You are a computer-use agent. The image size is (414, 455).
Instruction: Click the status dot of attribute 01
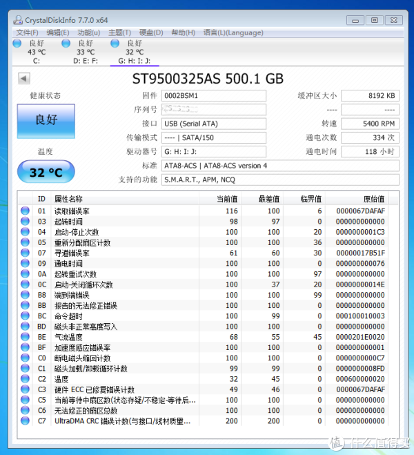point(26,211)
